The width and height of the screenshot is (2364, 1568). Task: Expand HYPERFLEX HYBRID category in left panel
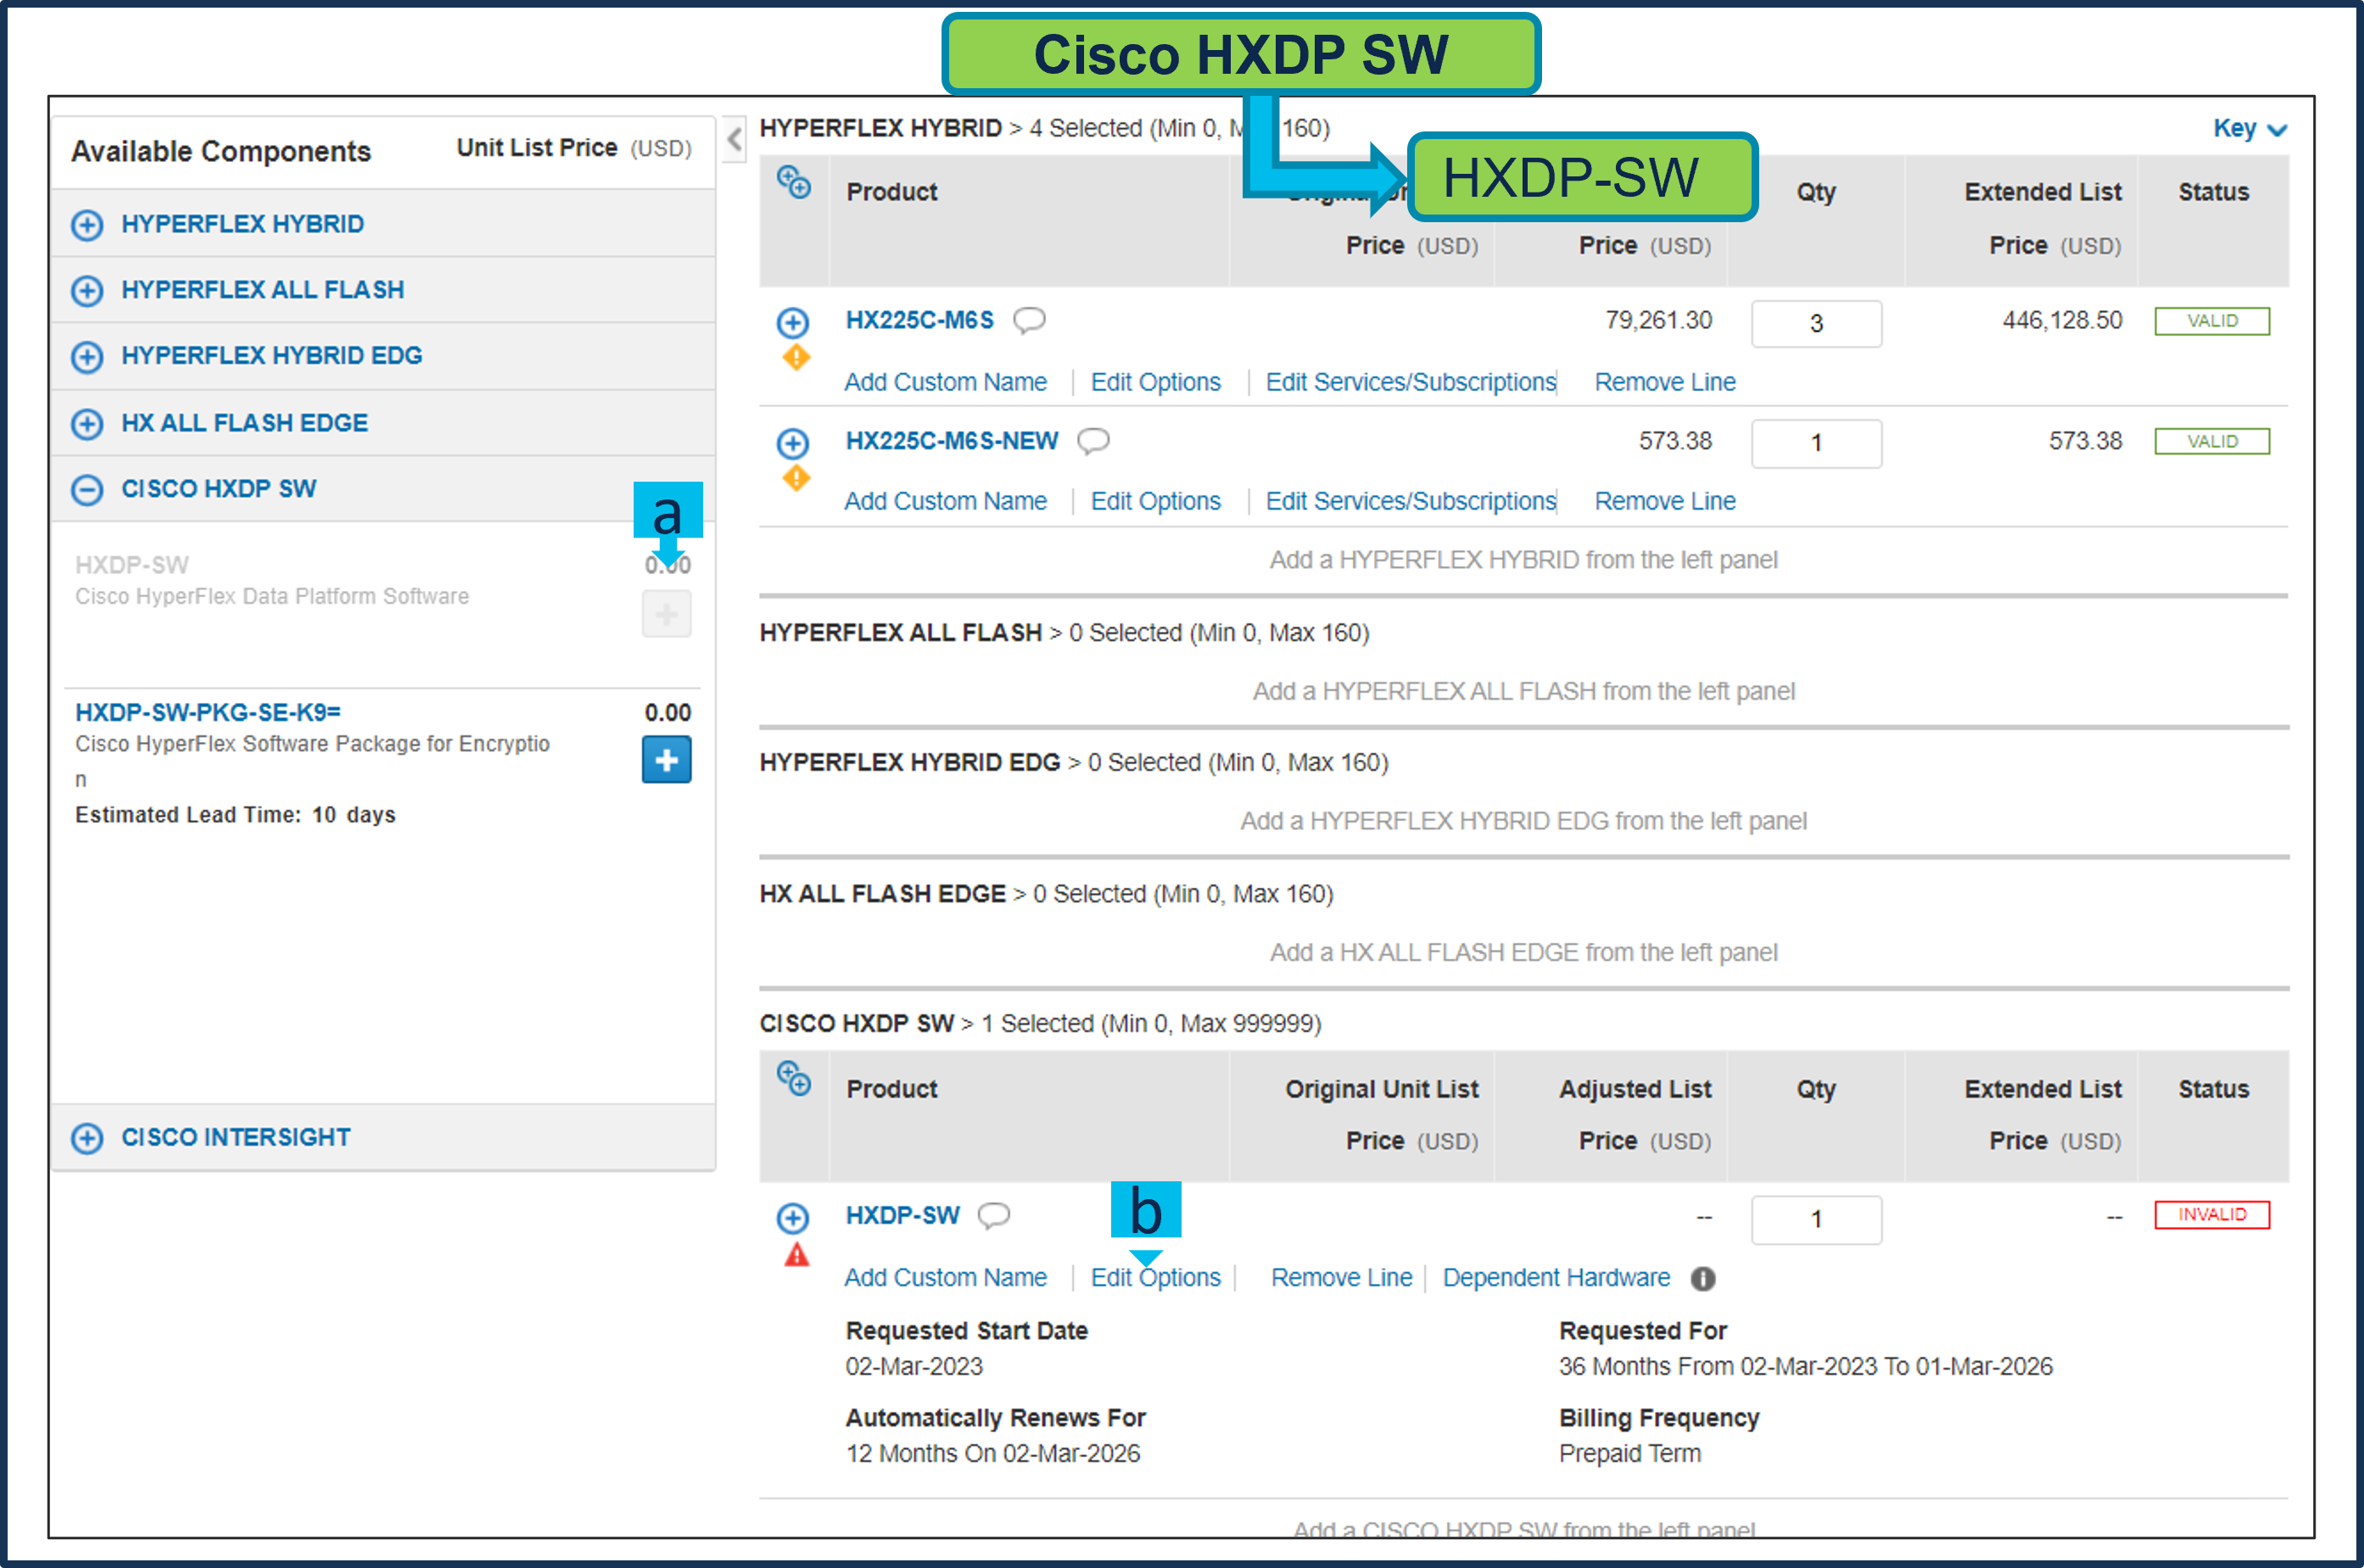coord(87,225)
